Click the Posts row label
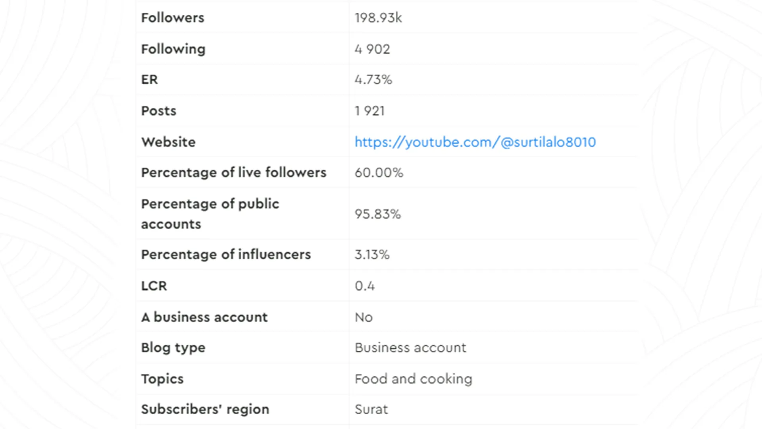762x429 pixels. point(159,111)
